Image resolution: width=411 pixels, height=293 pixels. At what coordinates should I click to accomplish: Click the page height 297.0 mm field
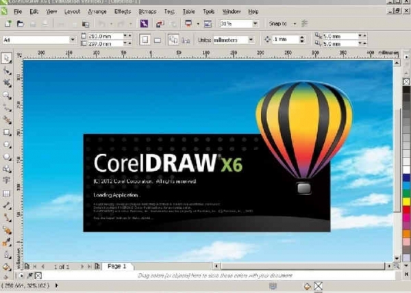pos(105,43)
